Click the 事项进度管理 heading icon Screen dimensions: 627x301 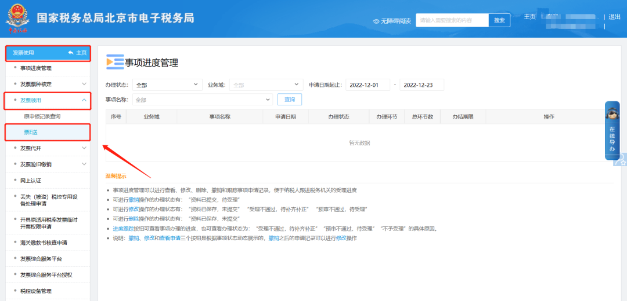114,63
